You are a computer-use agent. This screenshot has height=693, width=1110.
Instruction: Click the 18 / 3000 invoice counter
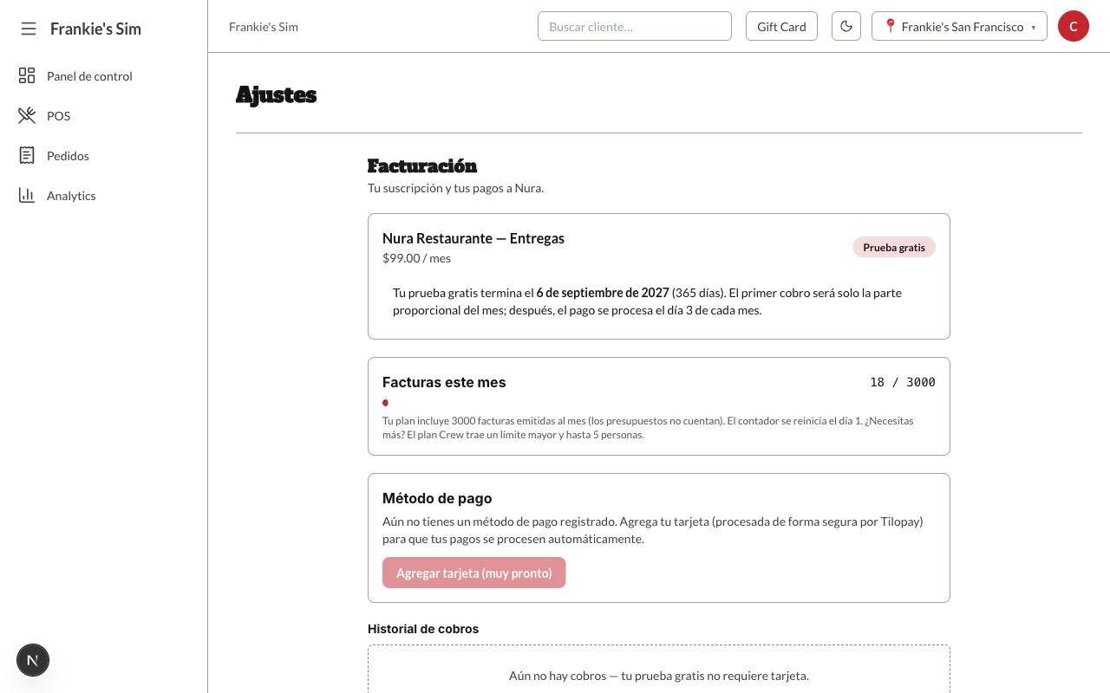(x=903, y=382)
